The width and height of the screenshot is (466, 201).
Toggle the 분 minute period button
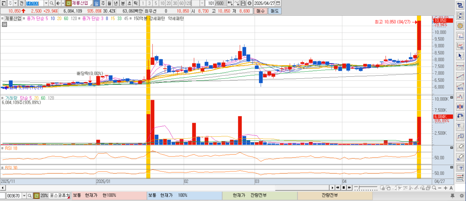click(123, 3)
